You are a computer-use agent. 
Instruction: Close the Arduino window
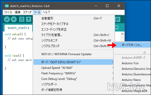point(119,6)
